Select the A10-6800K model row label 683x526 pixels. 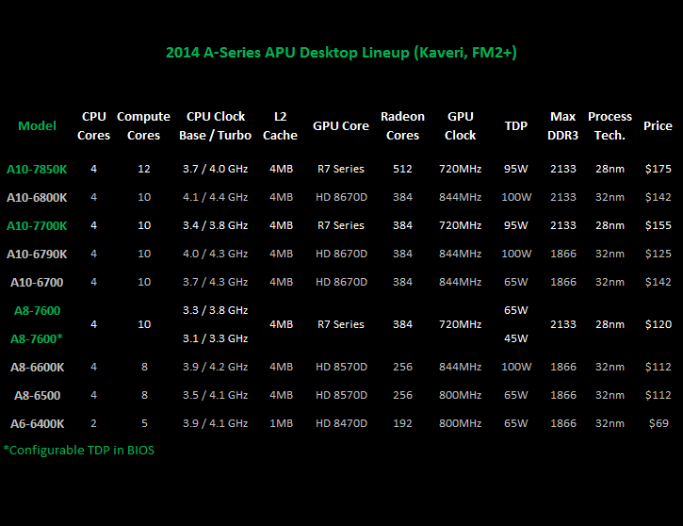[x=37, y=198]
